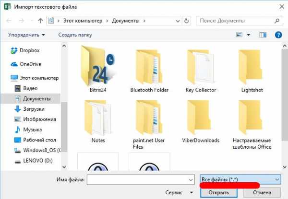This screenshot has height=199, width=288.
Task: Expand the file name history dropdown
Action: [x=191, y=180]
